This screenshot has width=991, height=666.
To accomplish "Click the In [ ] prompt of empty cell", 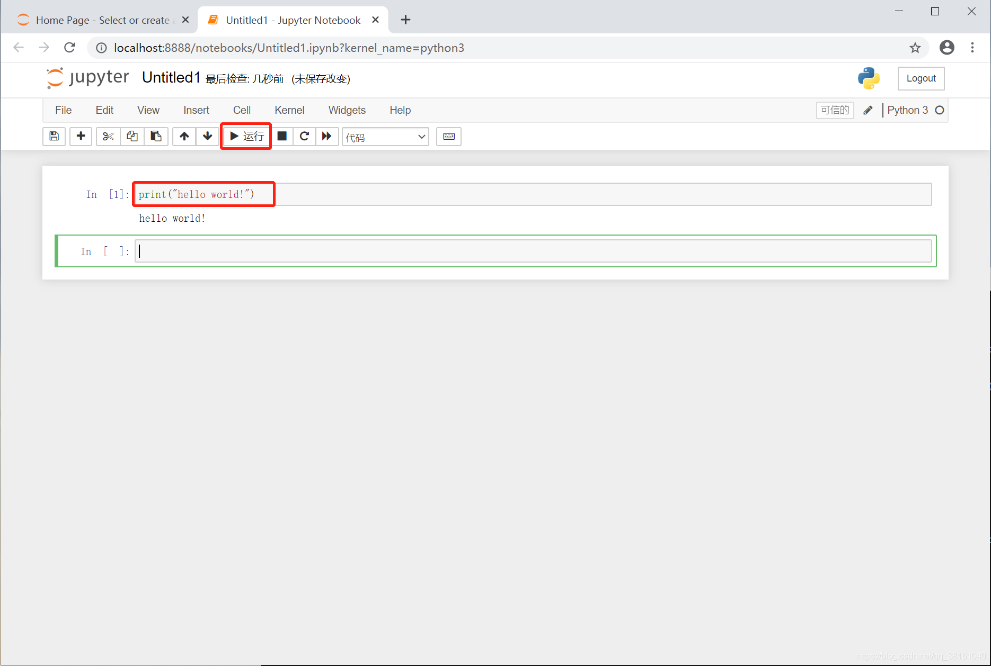I will 105,251.
